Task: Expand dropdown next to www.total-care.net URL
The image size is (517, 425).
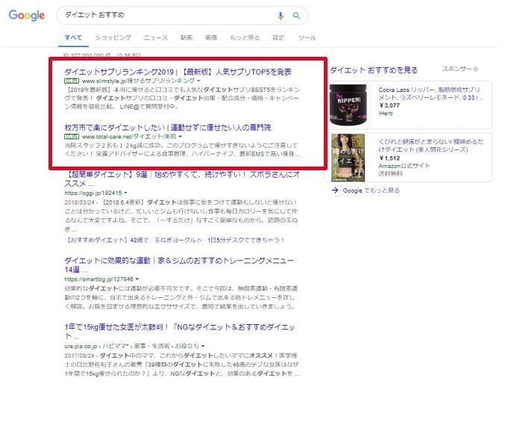Action: pos(181,137)
